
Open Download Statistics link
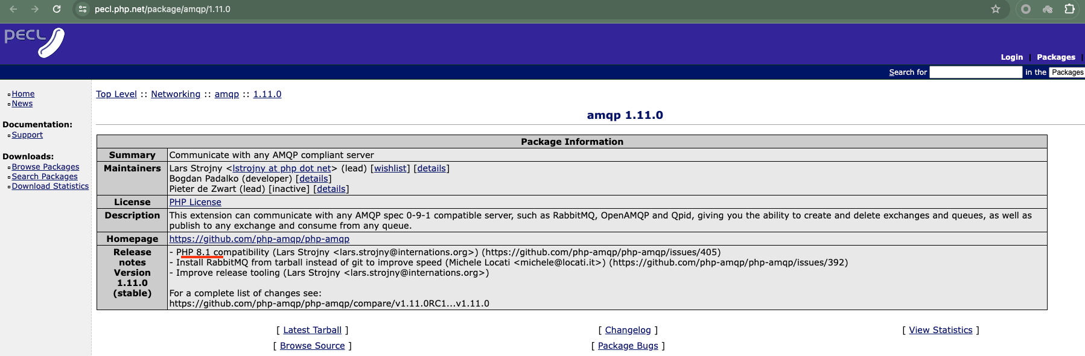point(50,186)
